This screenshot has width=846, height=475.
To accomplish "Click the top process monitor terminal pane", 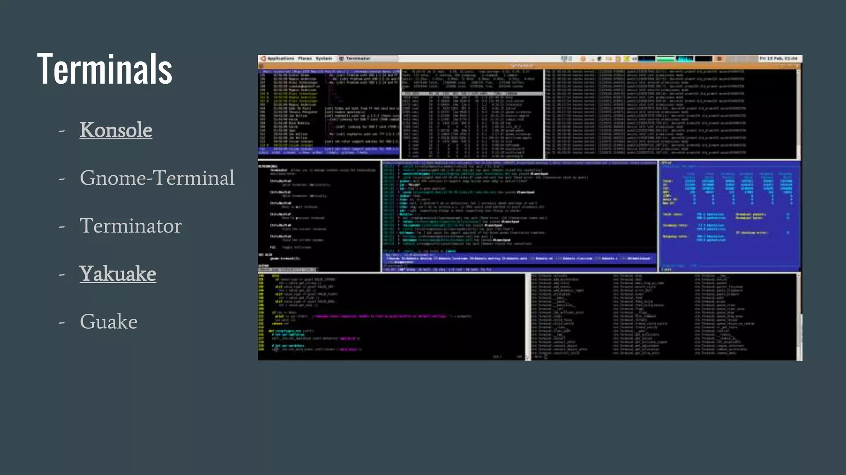I will 472,114.
